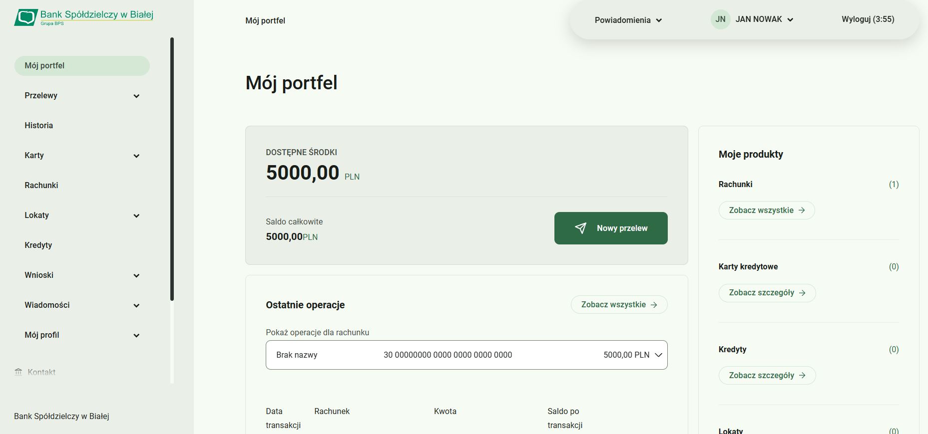Open the Historia page from the sidebar

tap(38, 125)
